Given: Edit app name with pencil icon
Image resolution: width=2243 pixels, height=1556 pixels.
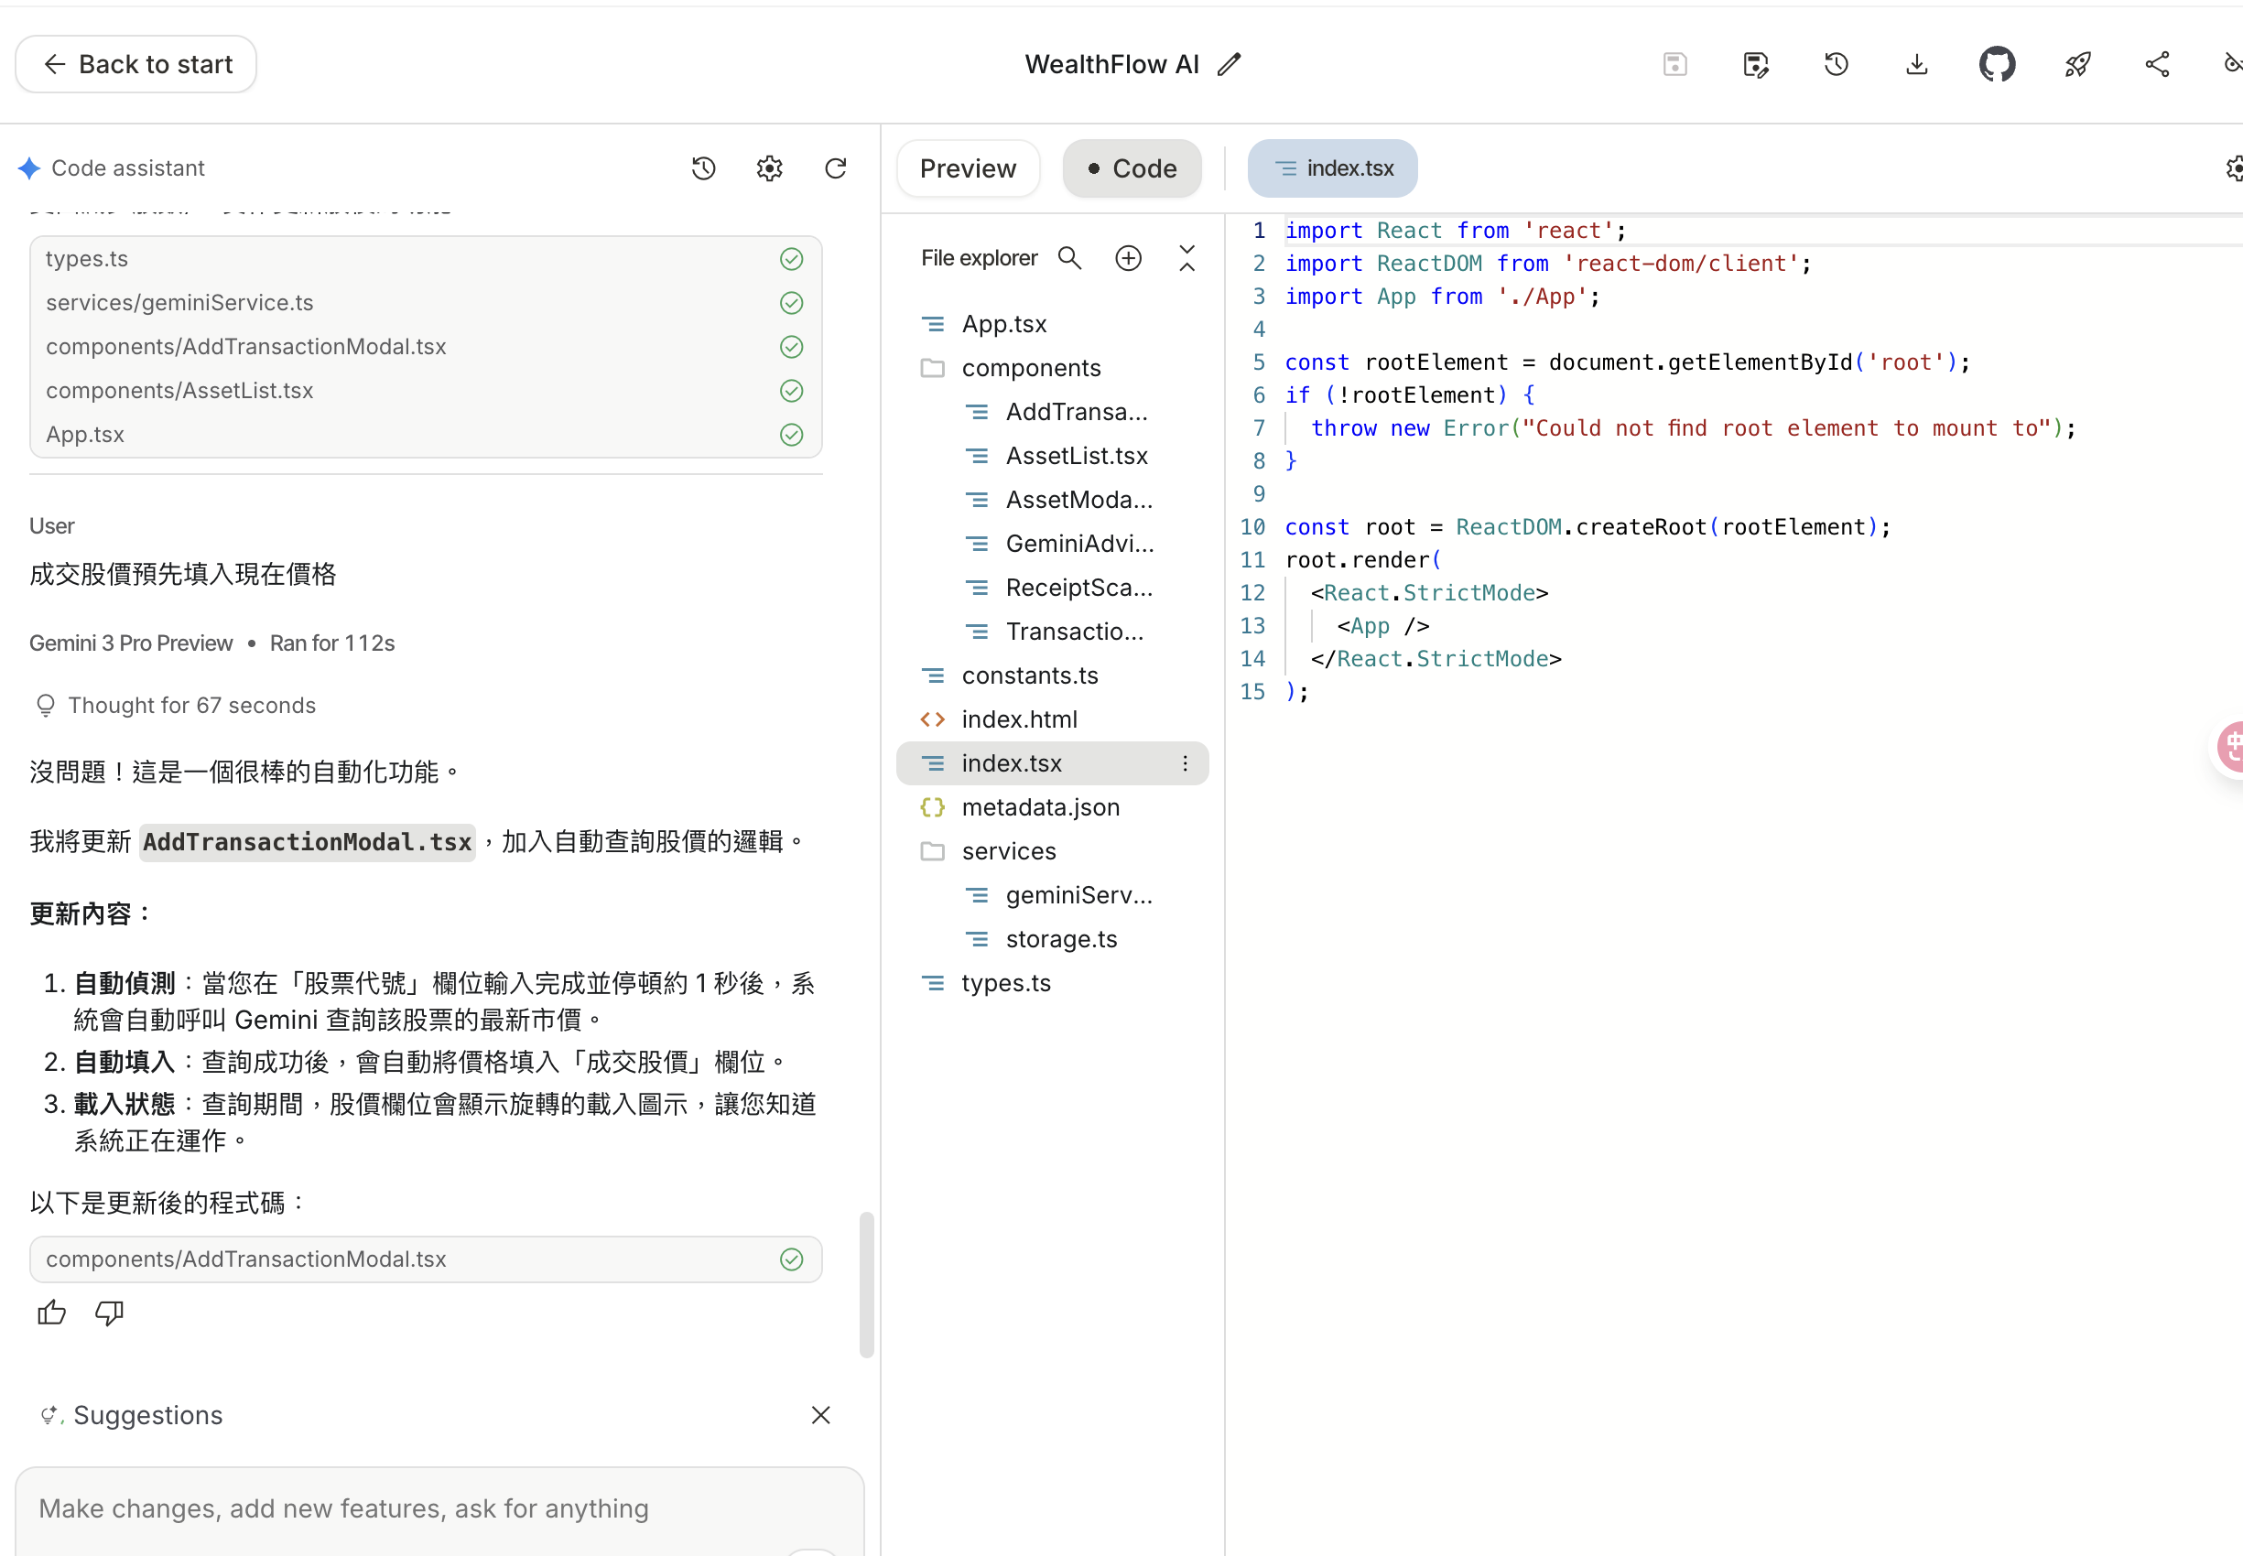Looking at the screenshot, I should [1230, 64].
